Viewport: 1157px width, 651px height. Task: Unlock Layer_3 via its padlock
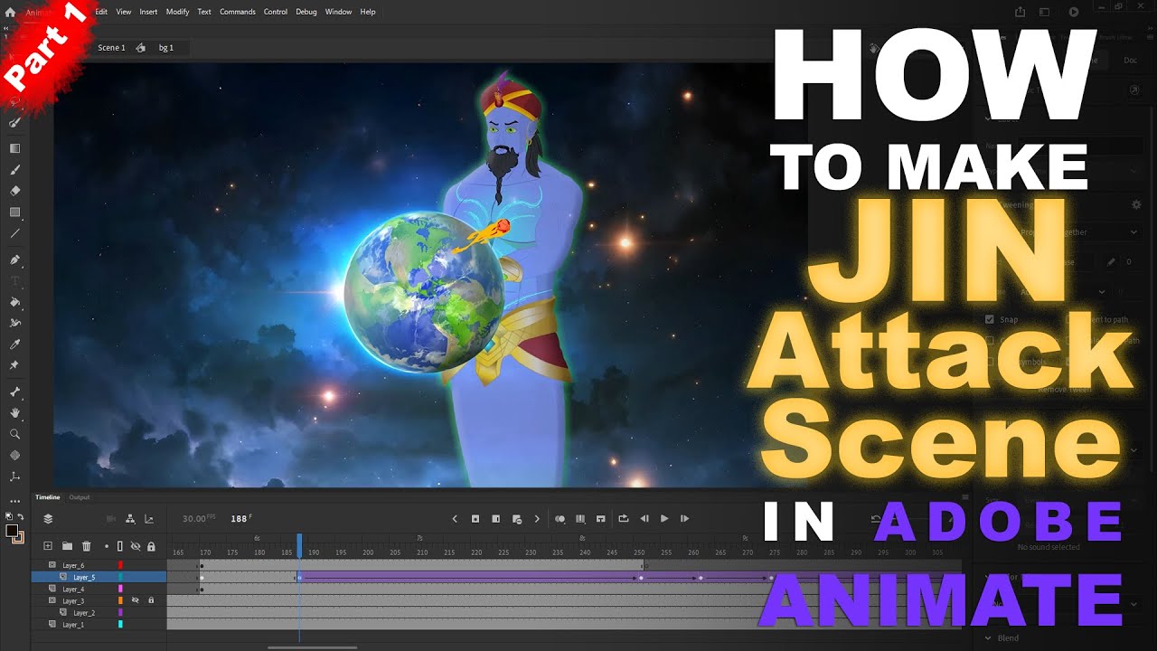(x=151, y=600)
